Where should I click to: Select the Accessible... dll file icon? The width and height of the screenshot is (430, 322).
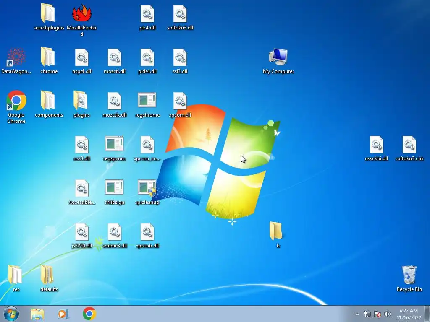(x=82, y=188)
